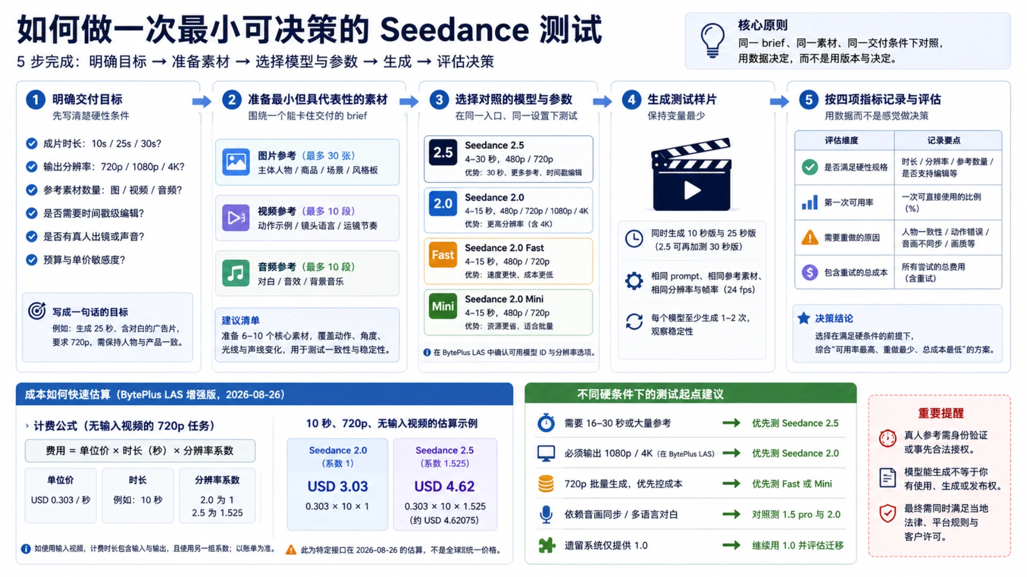1027x577 pixels.
Task: Click the info icon beside 在 BytePlus LAS 中确认
Action: [427, 352]
